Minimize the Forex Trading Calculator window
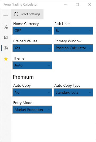The height and width of the screenshot is (142, 96). [x=65, y=5]
